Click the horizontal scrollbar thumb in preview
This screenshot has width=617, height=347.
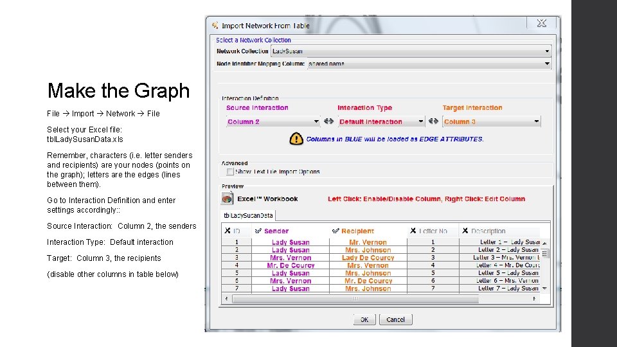(355, 299)
